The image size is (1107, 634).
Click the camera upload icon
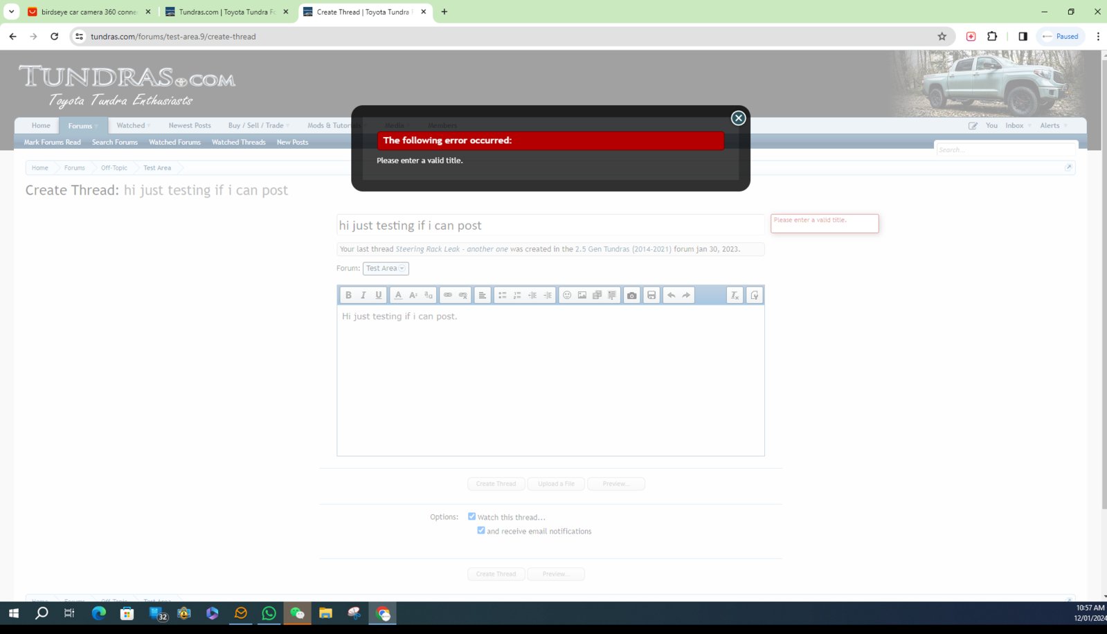point(632,296)
